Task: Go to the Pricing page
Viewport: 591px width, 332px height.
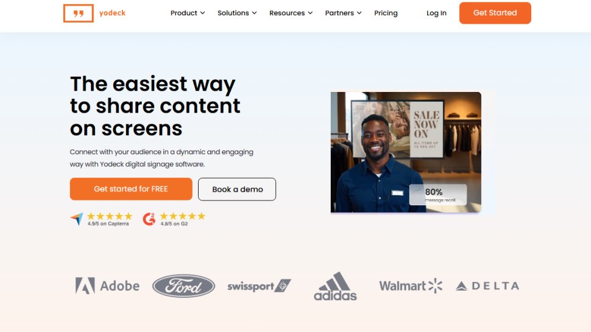Action: pyautogui.click(x=386, y=13)
